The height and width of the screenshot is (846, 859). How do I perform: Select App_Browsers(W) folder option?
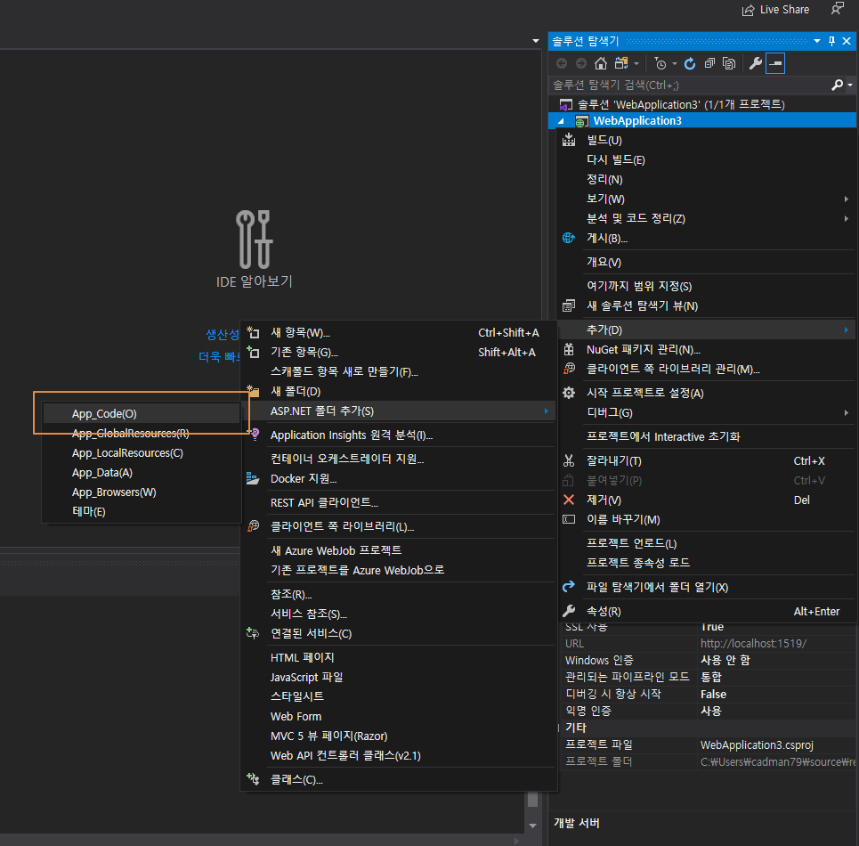pos(142,492)
